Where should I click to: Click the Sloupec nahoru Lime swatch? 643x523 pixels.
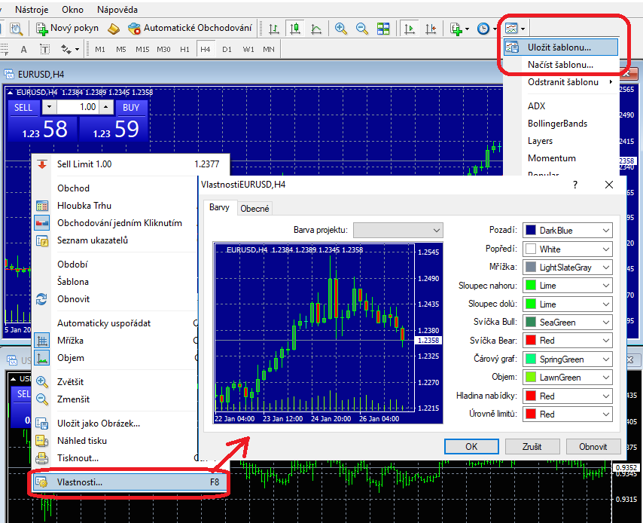pyautogui.click(x=531, y=286)
